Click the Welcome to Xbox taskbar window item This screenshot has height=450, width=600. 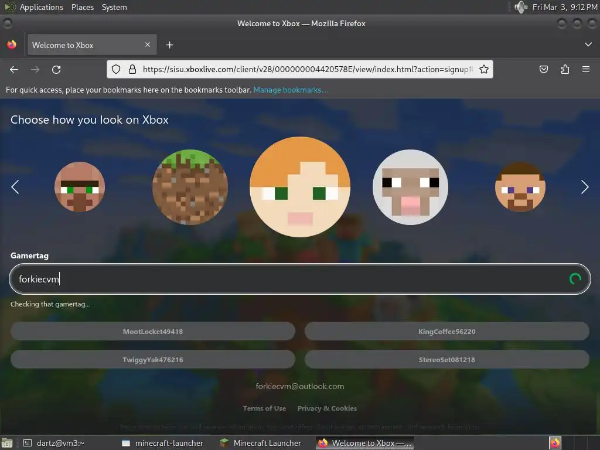click(x=364, y=443)
